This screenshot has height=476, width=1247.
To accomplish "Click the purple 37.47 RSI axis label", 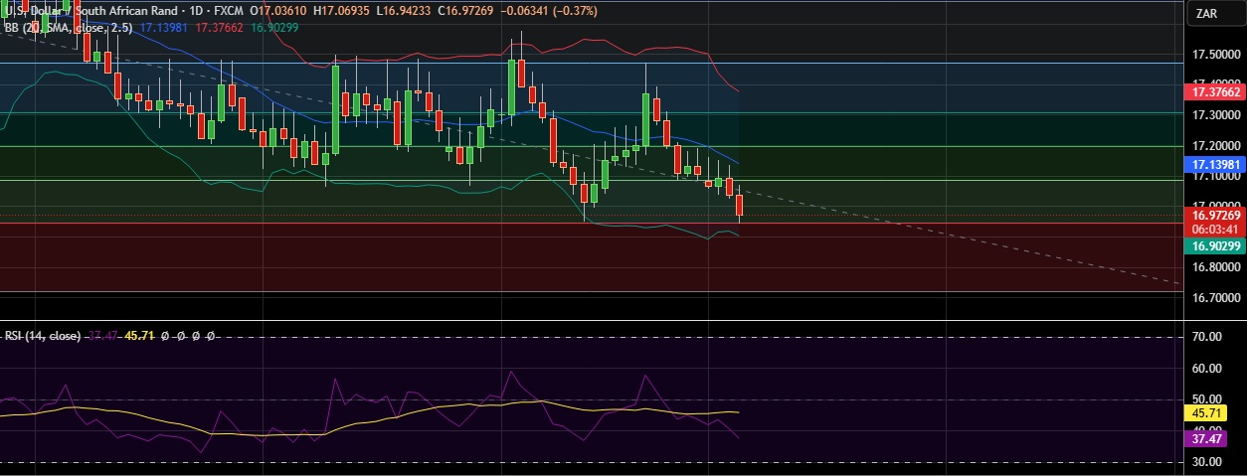I will (x=1206, y=438).
